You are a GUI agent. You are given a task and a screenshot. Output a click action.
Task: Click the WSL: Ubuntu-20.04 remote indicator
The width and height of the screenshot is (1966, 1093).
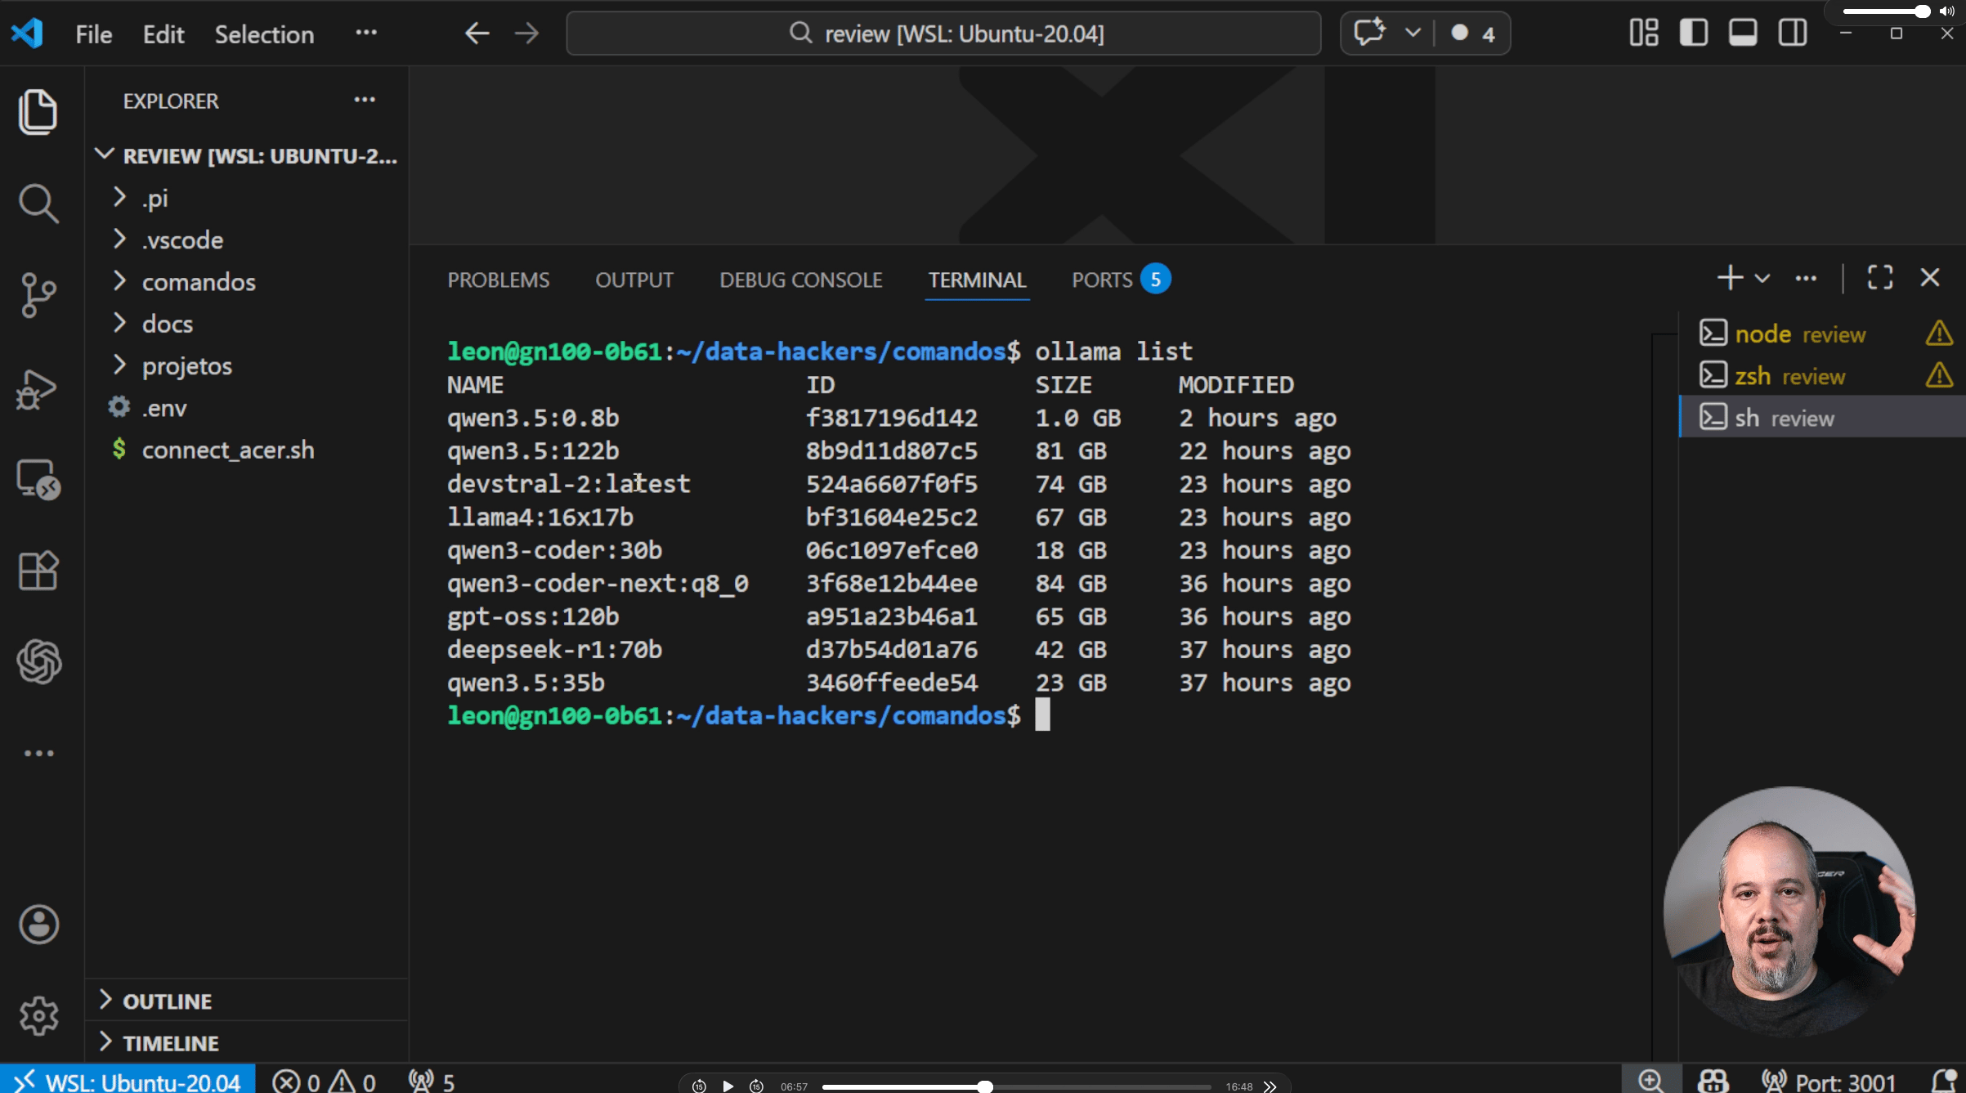128,1082
